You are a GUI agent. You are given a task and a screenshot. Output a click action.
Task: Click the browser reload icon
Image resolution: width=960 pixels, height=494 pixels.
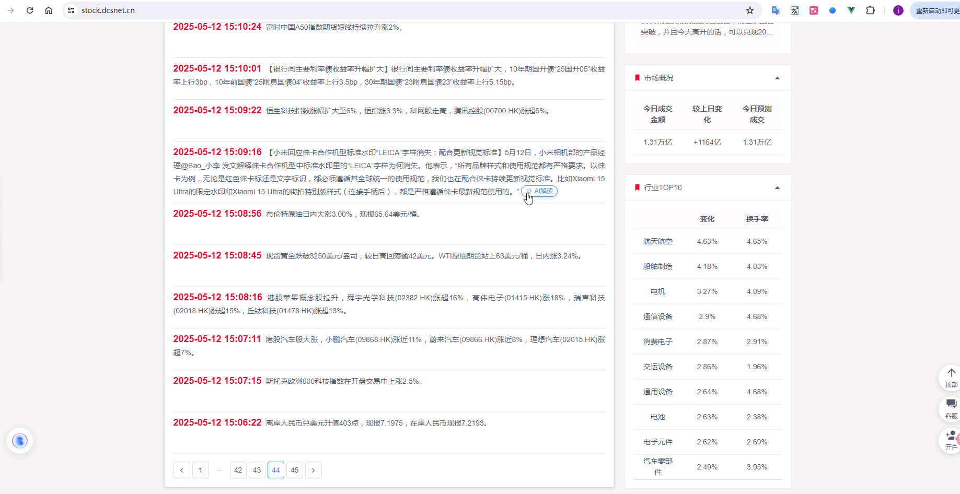point(30,10)
